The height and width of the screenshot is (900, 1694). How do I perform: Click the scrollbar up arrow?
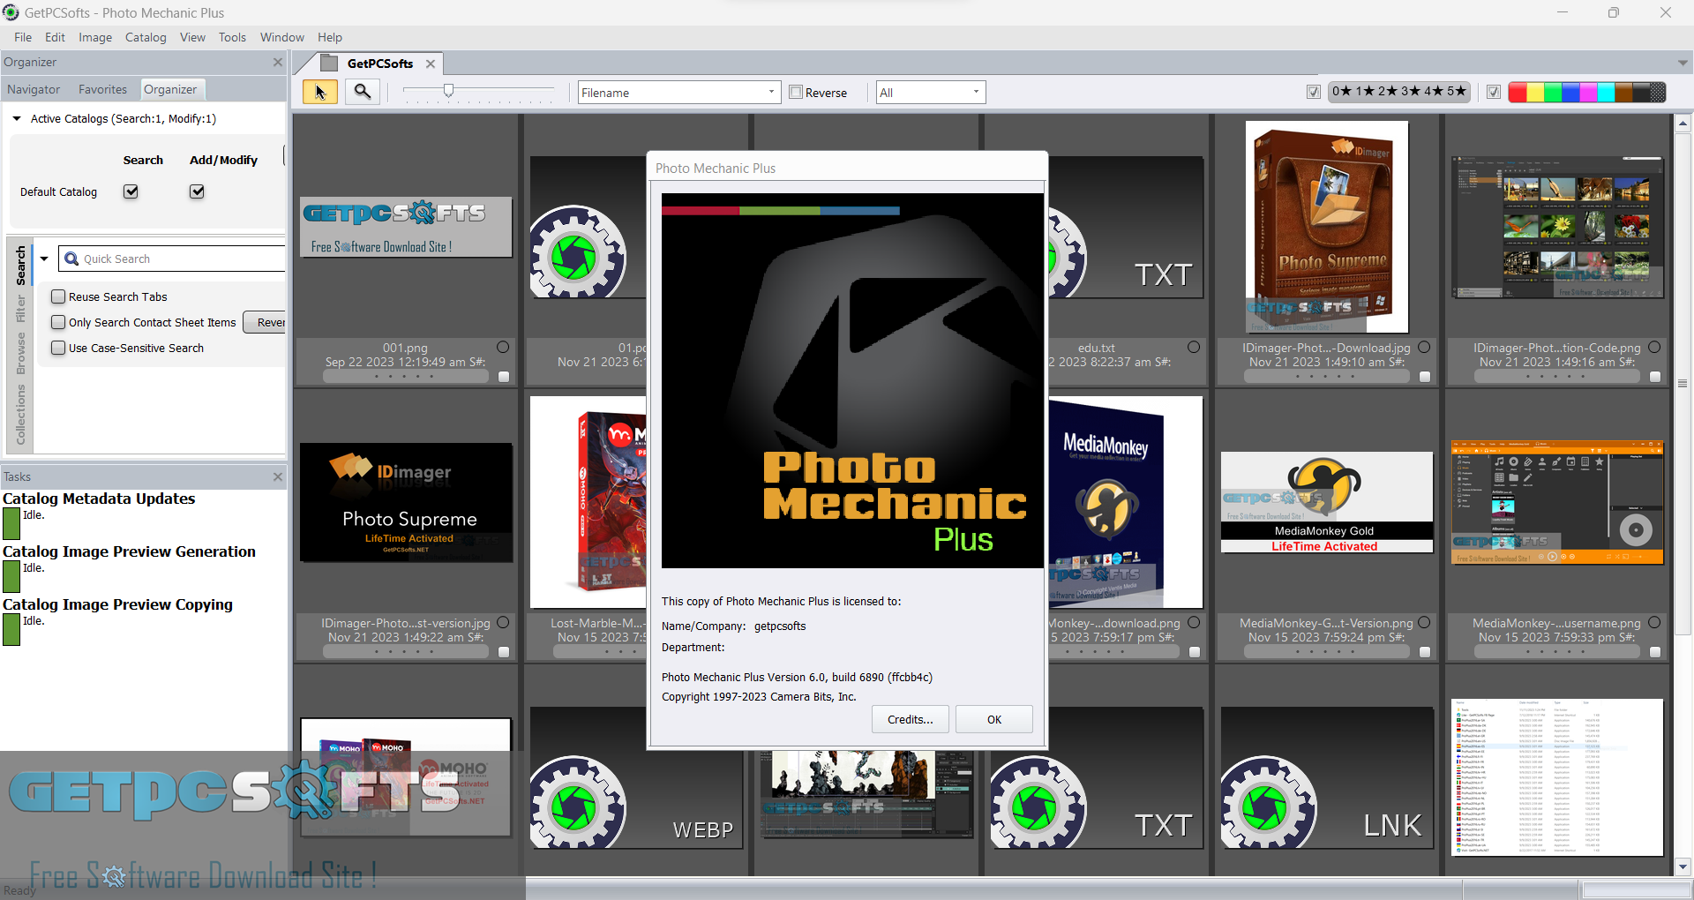click(1683, 124)
